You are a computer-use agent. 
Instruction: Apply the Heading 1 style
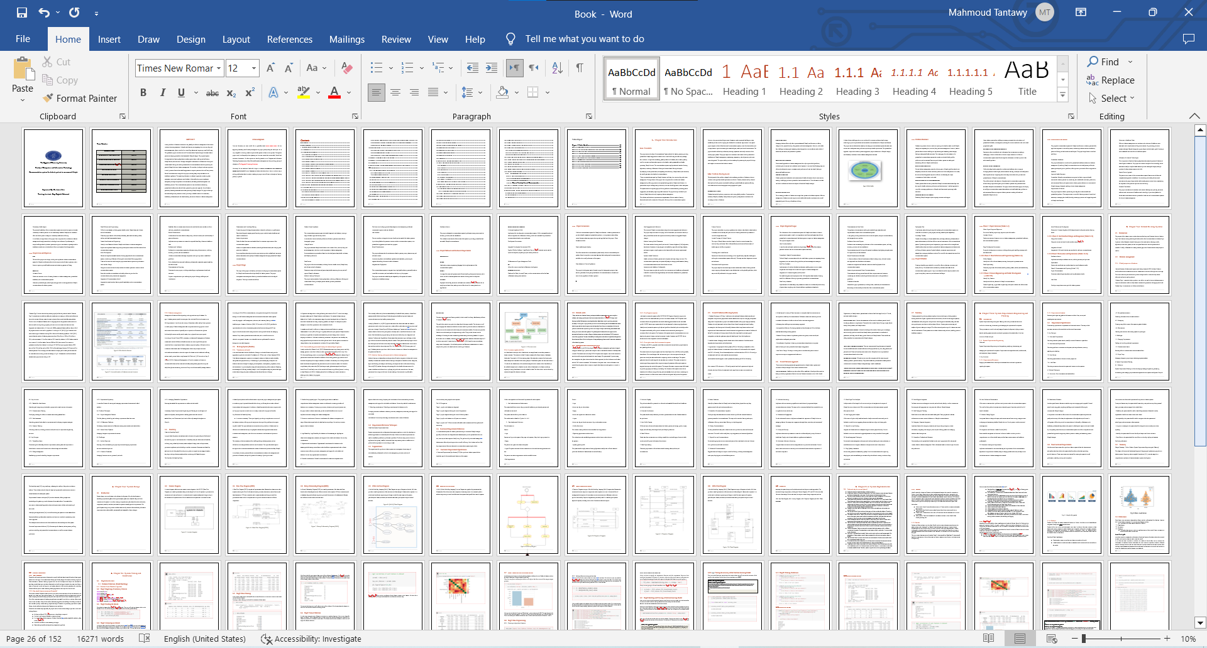[x=744, y=80]
